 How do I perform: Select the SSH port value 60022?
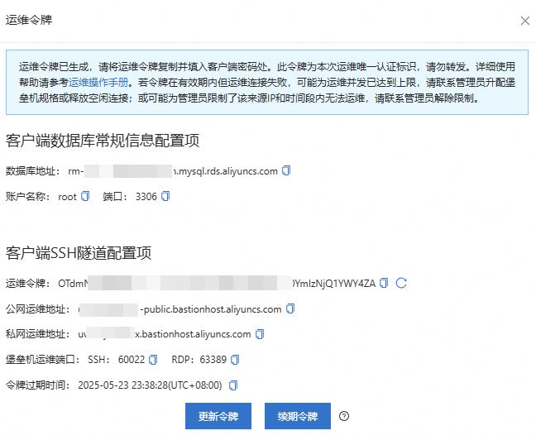[132, 360]
